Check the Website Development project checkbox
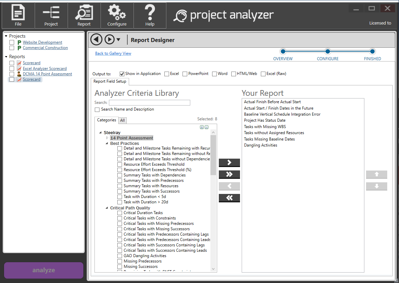Image resolution: width=399 pixels, height=283 pixels. (x=12, y=42)
